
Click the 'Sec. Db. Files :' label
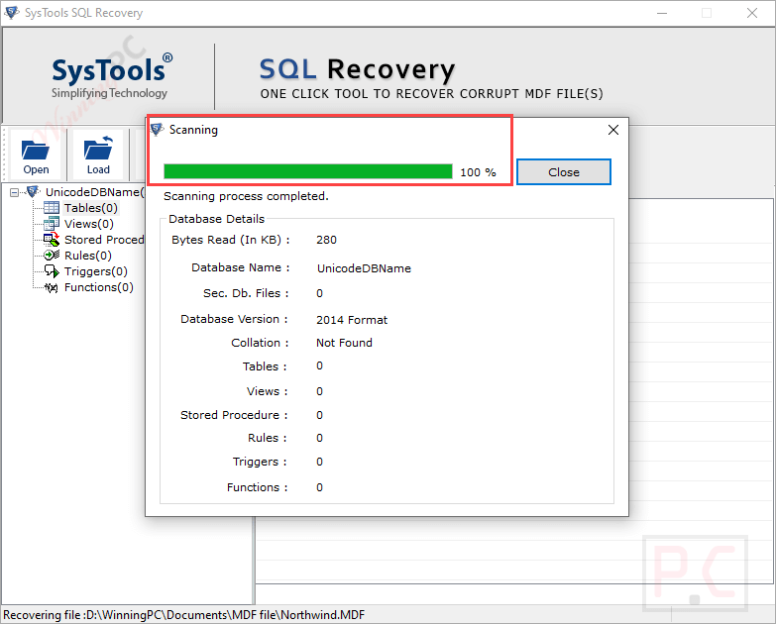point(246,293)
